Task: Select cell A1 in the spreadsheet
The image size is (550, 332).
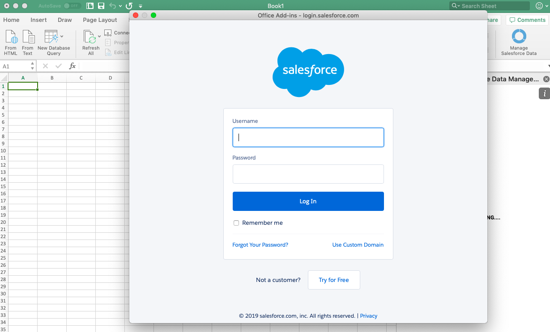Action: [x=23, y=86]
